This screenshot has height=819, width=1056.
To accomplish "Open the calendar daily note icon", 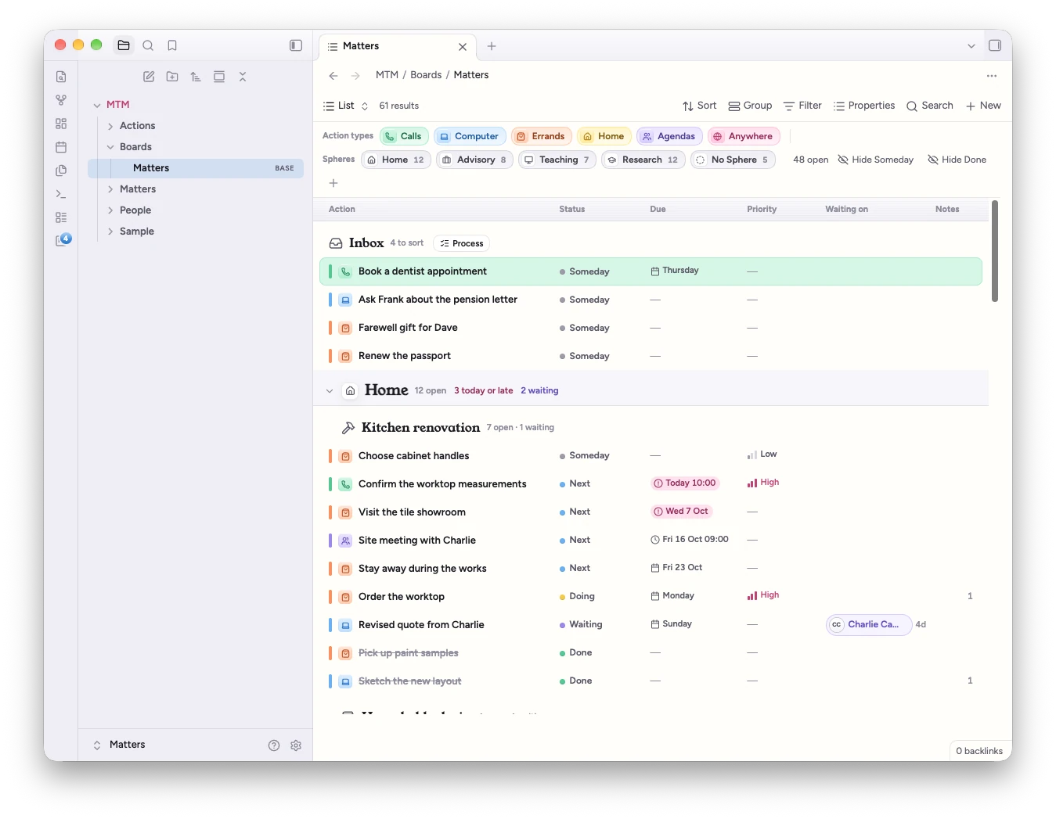I will (x=61, y=147).
